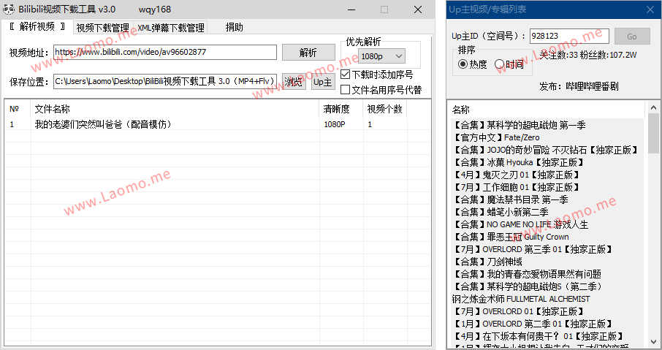
Task: Select row 我的老婆们突然叫爸爸（配音模仿）
Action: [x=218, y=124]
